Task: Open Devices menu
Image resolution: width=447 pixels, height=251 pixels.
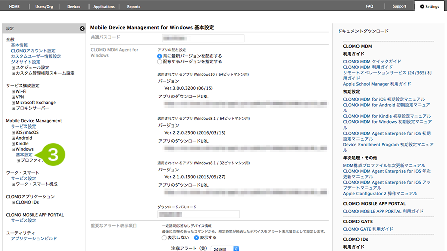Action: [x=74, y=6]
